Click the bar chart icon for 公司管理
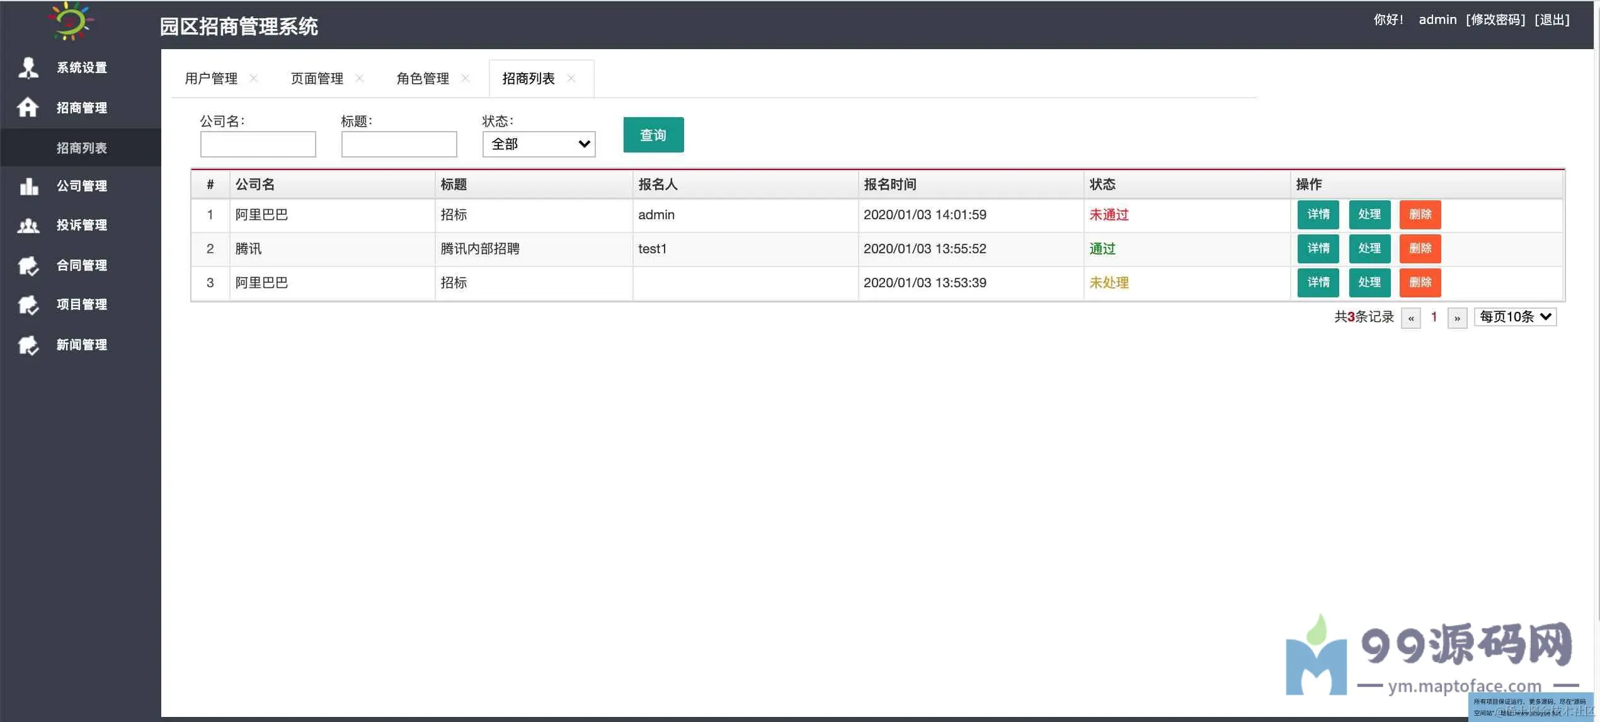1600x722 pixels. tap(29, 186)
